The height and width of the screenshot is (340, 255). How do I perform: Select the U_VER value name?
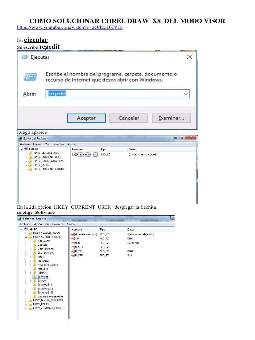79,255
